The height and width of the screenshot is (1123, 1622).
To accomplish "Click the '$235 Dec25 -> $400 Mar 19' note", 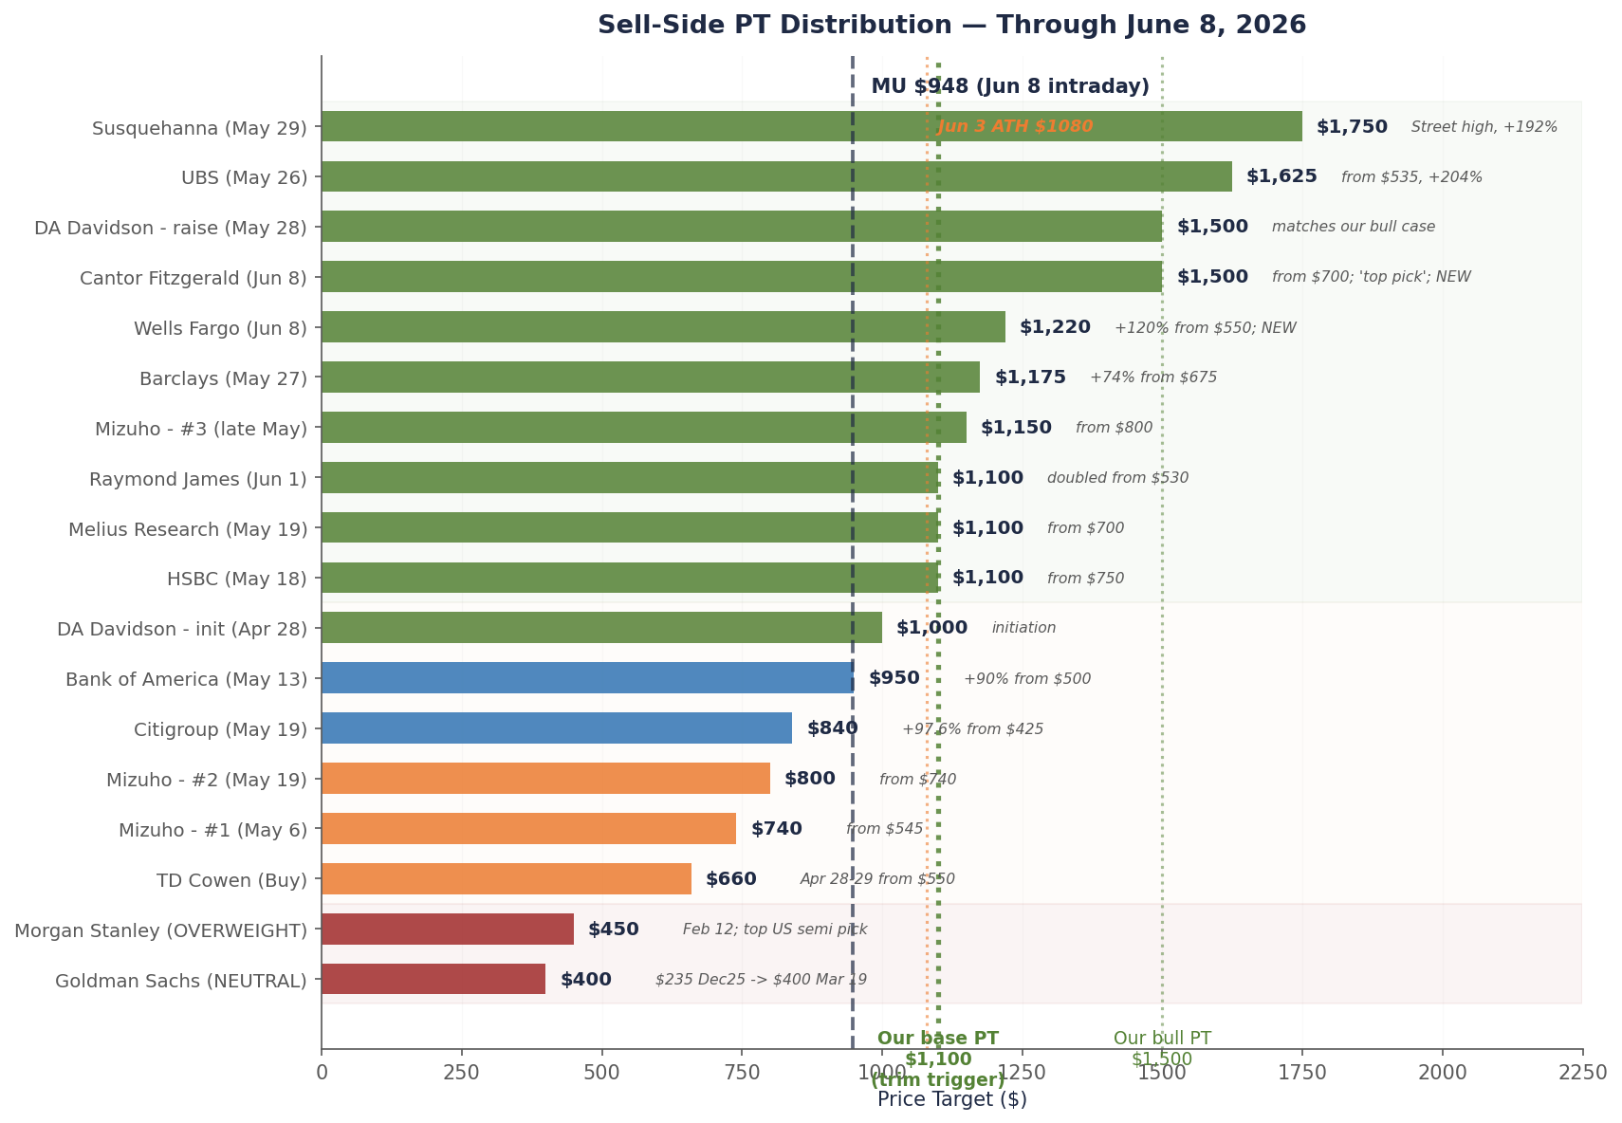I will pyautogui.click(x=761, y=980).
